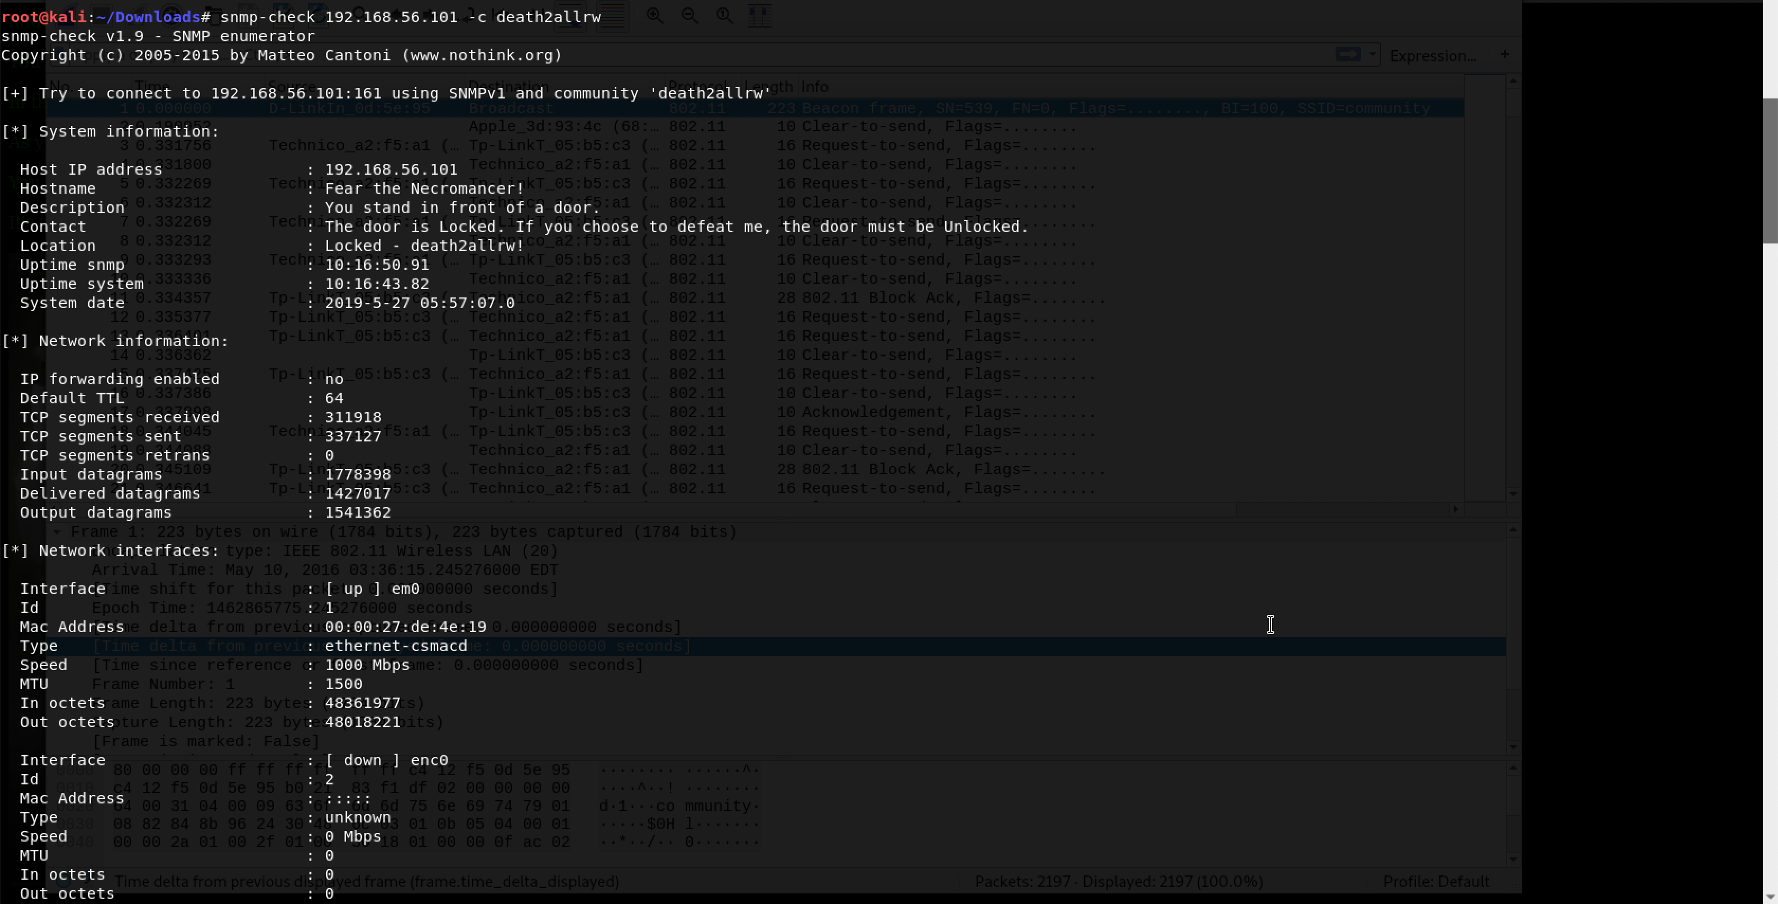Click the packet bytes pane scroll down arrow
1778x904 pixels.
coord(1513,859)
